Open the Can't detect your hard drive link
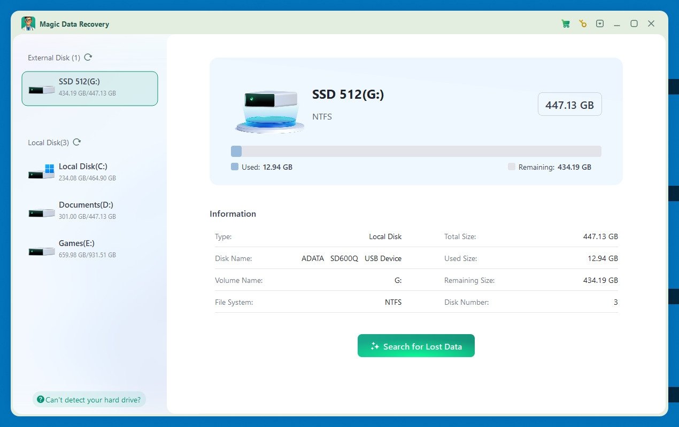The height and width of the screenshot is (427, 679). [89, 399]
